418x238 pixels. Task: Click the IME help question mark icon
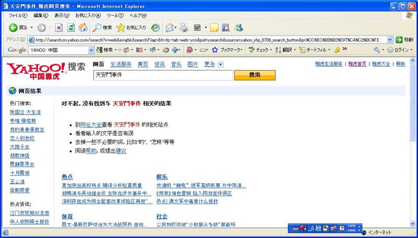point(342,228)
